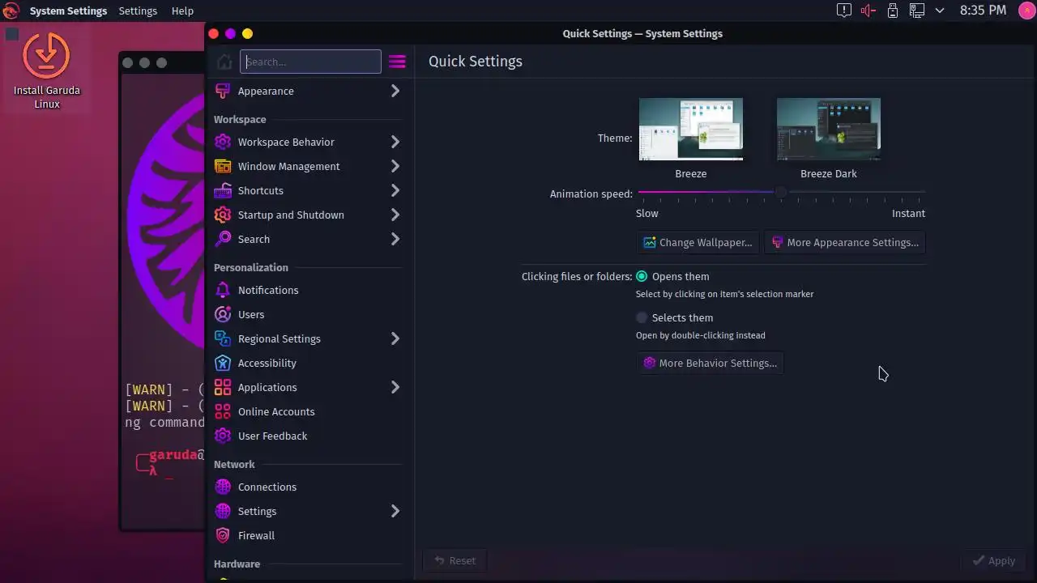
Task: Click the Shortcuts keyboard icon
Action: [222, 190]
